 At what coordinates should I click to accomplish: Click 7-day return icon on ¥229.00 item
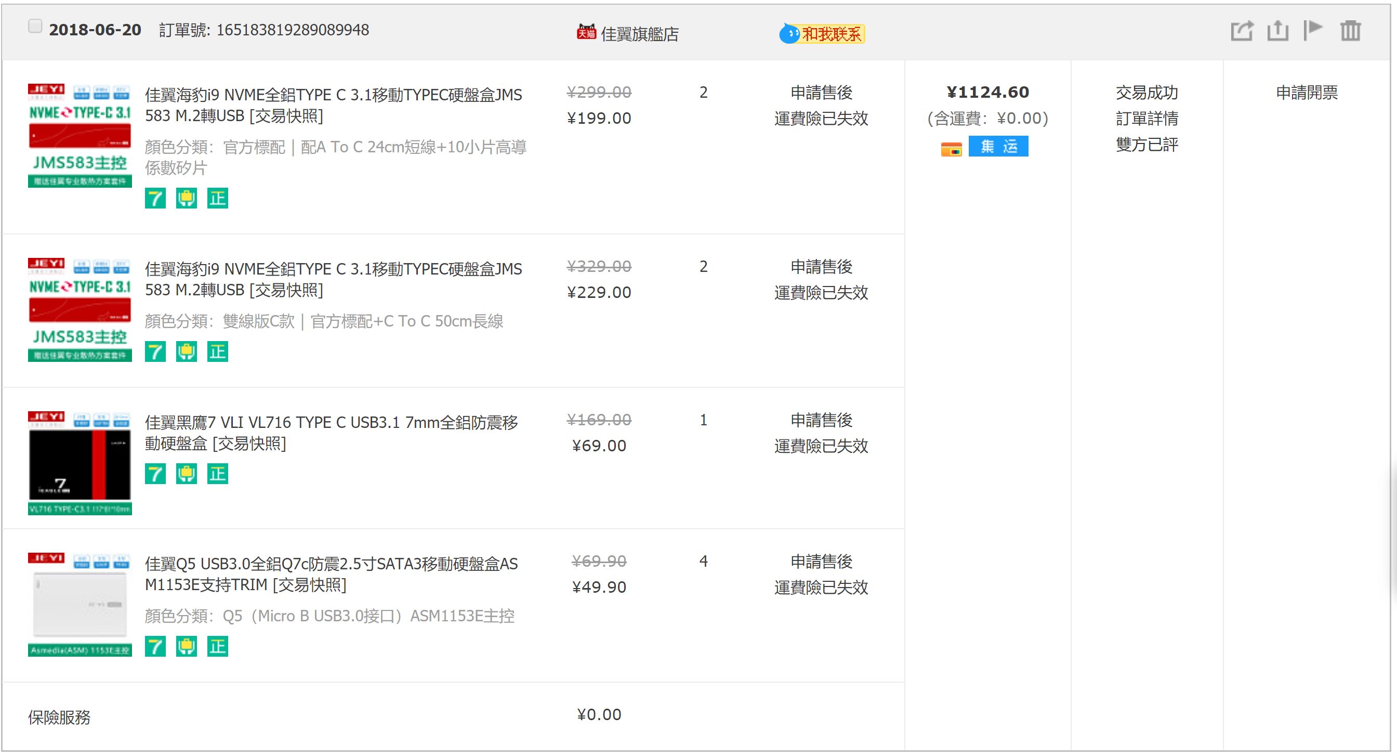[x=155, y=351]
